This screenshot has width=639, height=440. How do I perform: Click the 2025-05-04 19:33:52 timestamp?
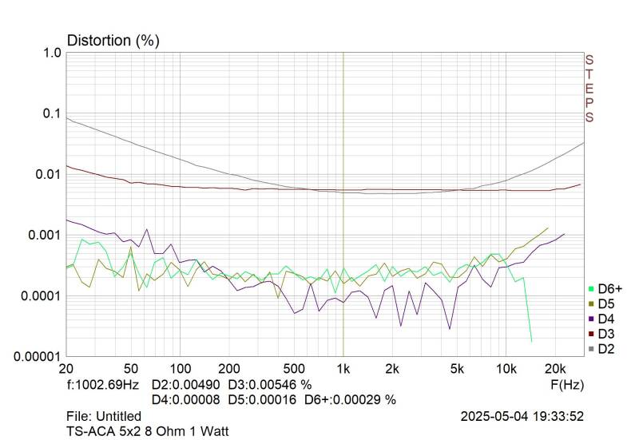click(522, 416)
